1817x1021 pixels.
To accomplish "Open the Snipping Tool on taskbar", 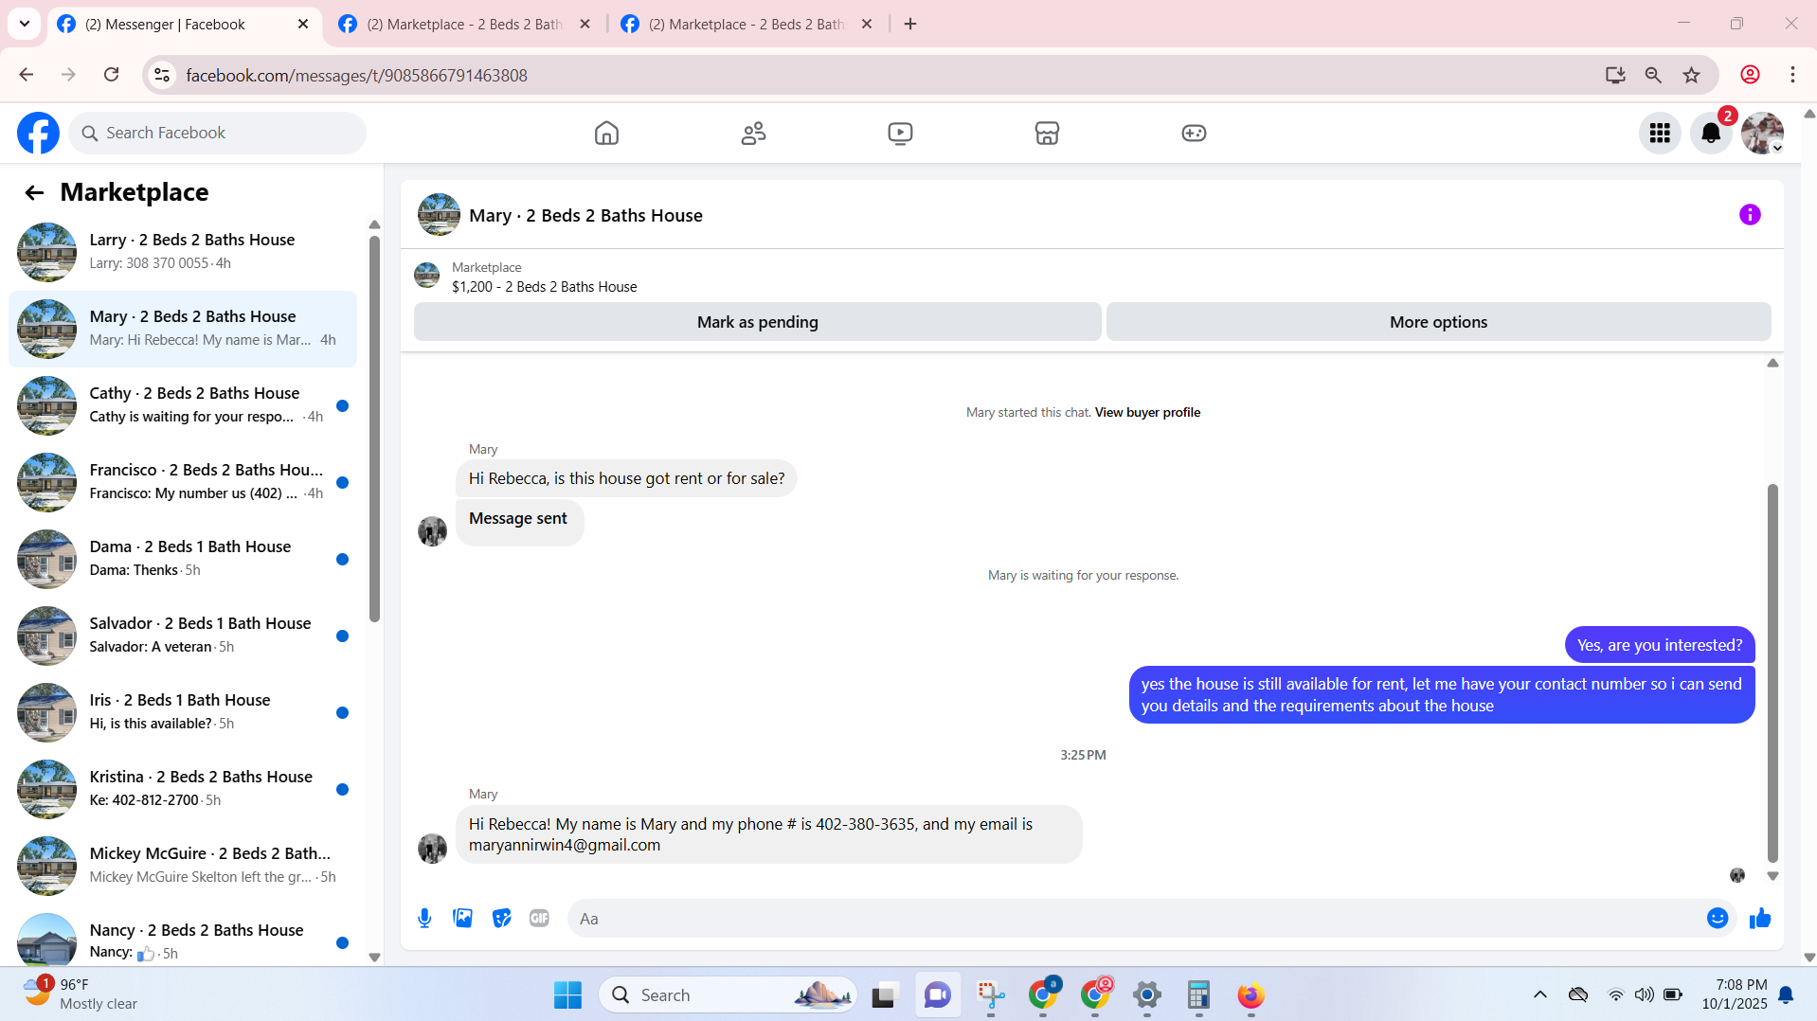I will (990, 995).
